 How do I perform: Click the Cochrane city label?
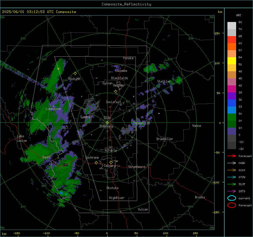(x=92, y=158)
